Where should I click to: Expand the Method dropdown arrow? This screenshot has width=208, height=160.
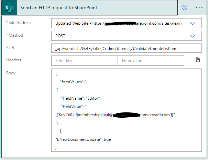193,36
